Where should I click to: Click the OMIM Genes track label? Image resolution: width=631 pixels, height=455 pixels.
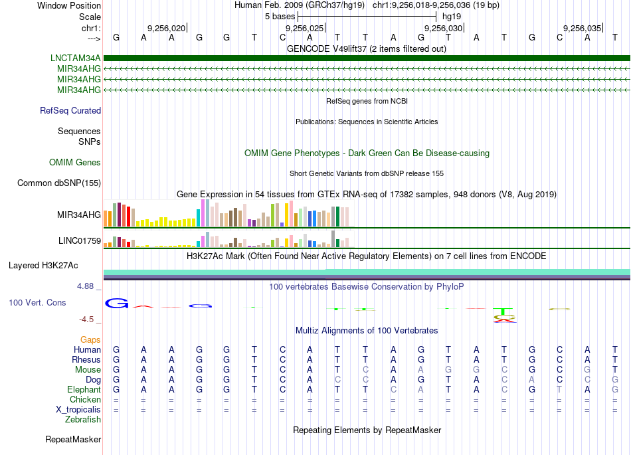pyautogui.click(x=74, y=162)
